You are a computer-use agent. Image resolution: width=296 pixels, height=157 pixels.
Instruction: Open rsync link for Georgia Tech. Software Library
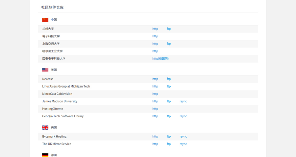coord(183,116)
